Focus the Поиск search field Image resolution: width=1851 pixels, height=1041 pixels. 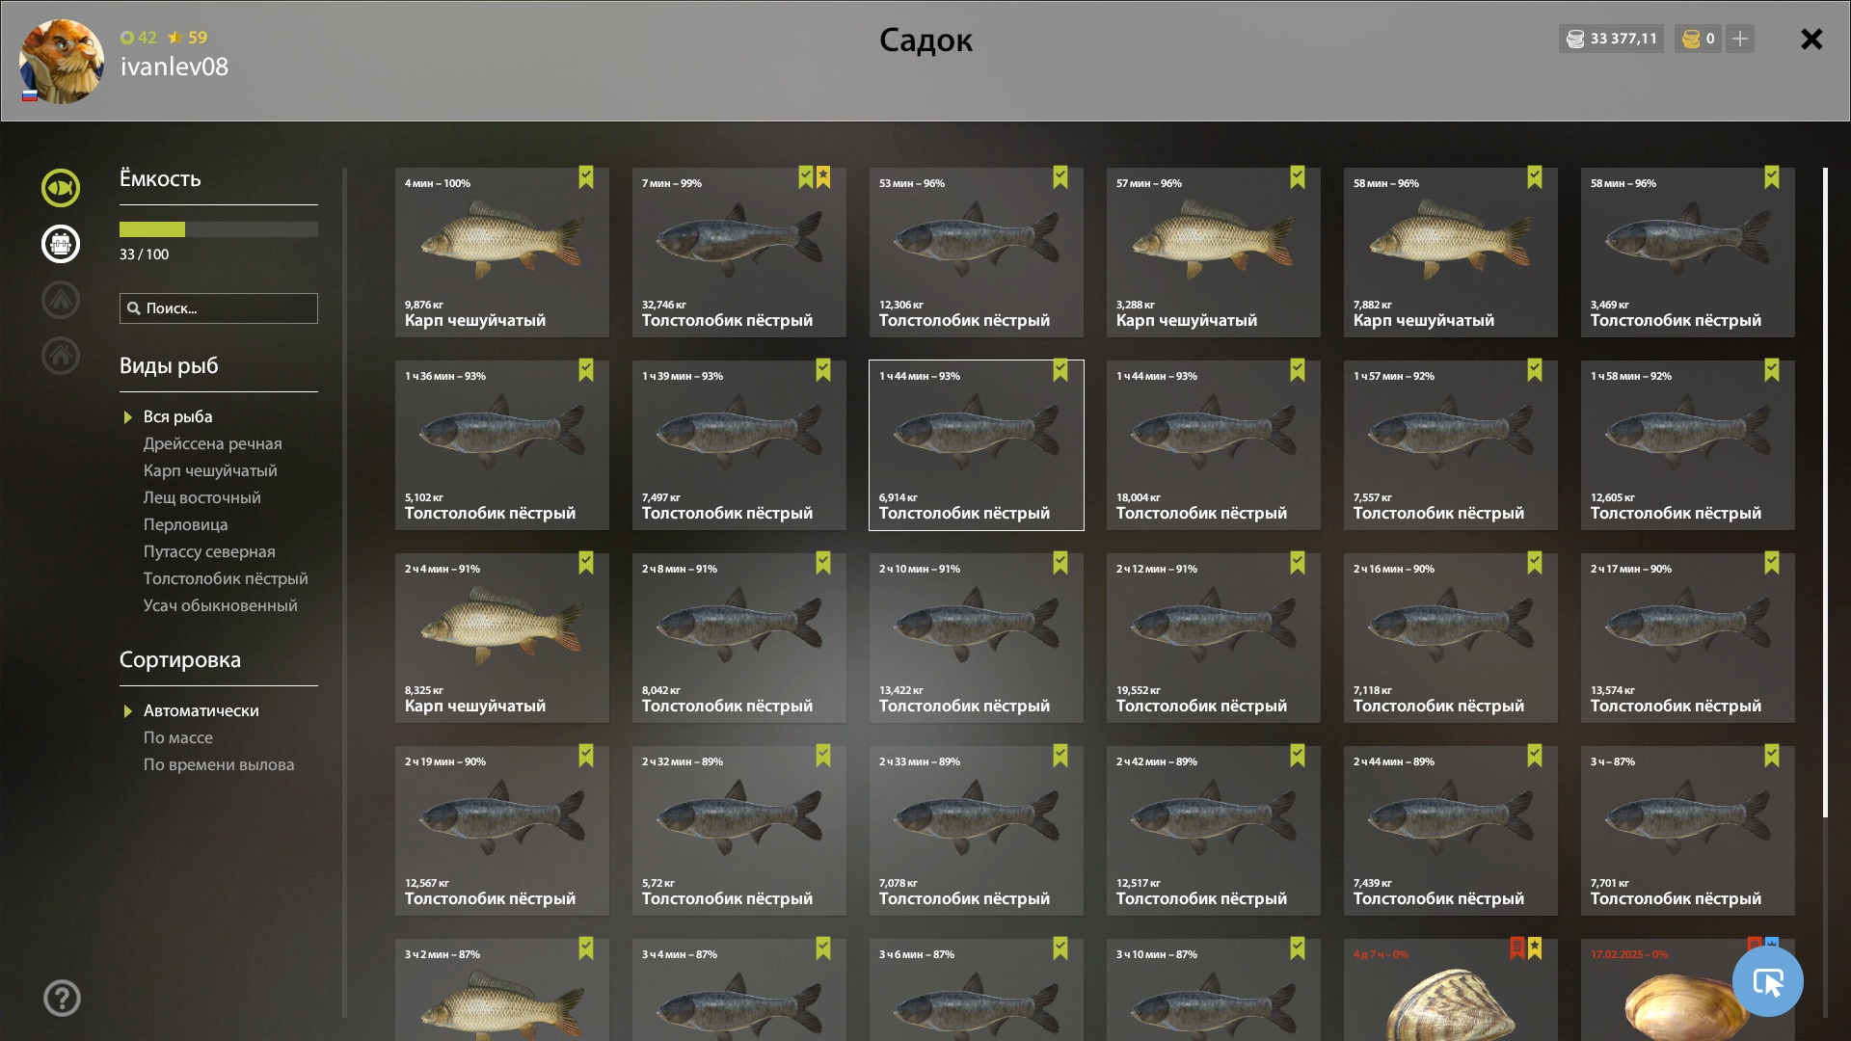click(x=219, y=308)
